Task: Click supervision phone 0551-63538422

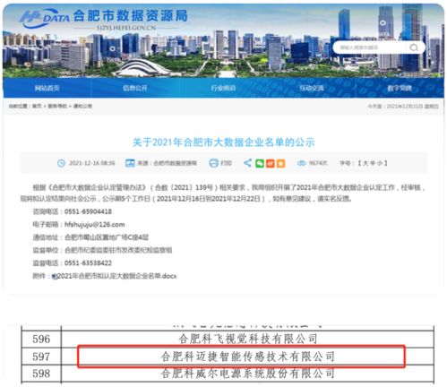Action: [88, 263]
